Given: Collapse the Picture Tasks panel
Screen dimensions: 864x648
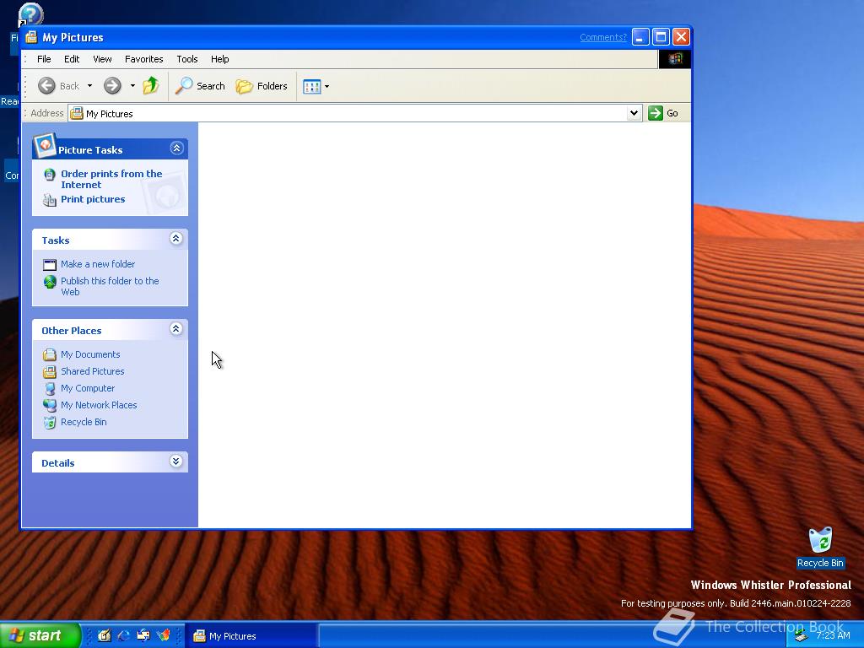Looking at the screenshot, I should tap(176, 148).
